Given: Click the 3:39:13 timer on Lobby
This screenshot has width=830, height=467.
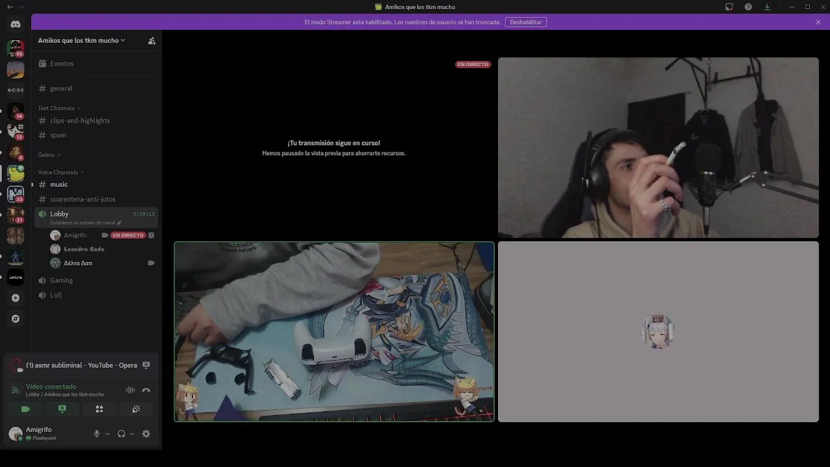Looking at the screenshot, I should (x=144, y=214).
